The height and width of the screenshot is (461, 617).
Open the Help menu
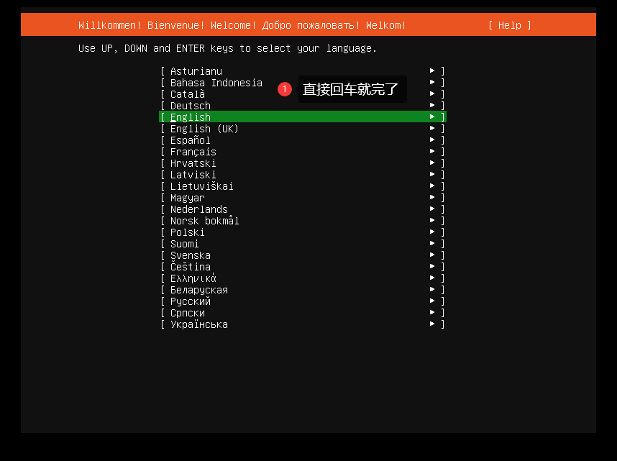508,24
